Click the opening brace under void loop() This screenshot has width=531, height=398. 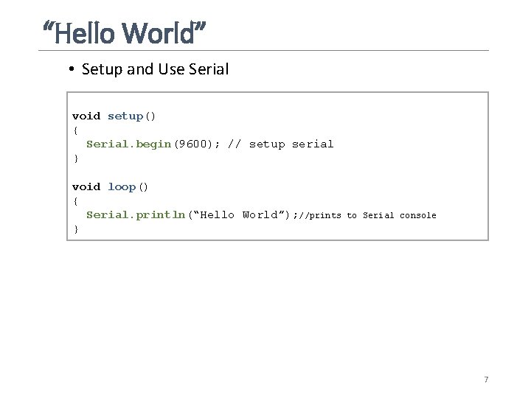75,201
